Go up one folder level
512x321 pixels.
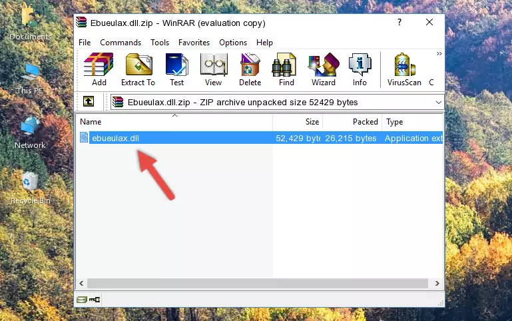(89, 101)
